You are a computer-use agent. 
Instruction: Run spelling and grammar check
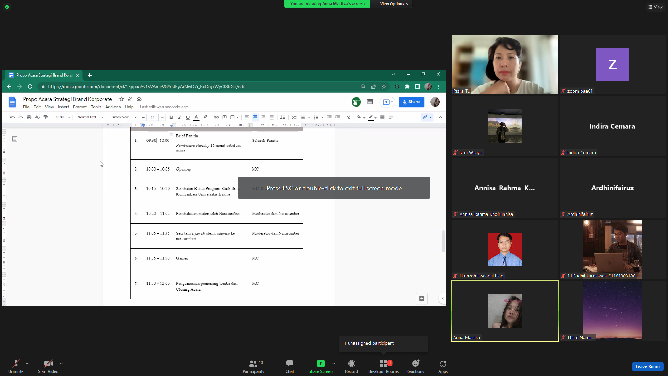pos(38,117)
